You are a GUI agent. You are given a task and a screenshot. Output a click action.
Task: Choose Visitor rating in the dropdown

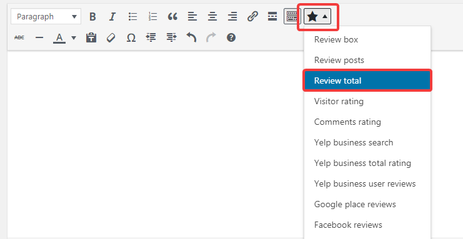pos(367,101)
